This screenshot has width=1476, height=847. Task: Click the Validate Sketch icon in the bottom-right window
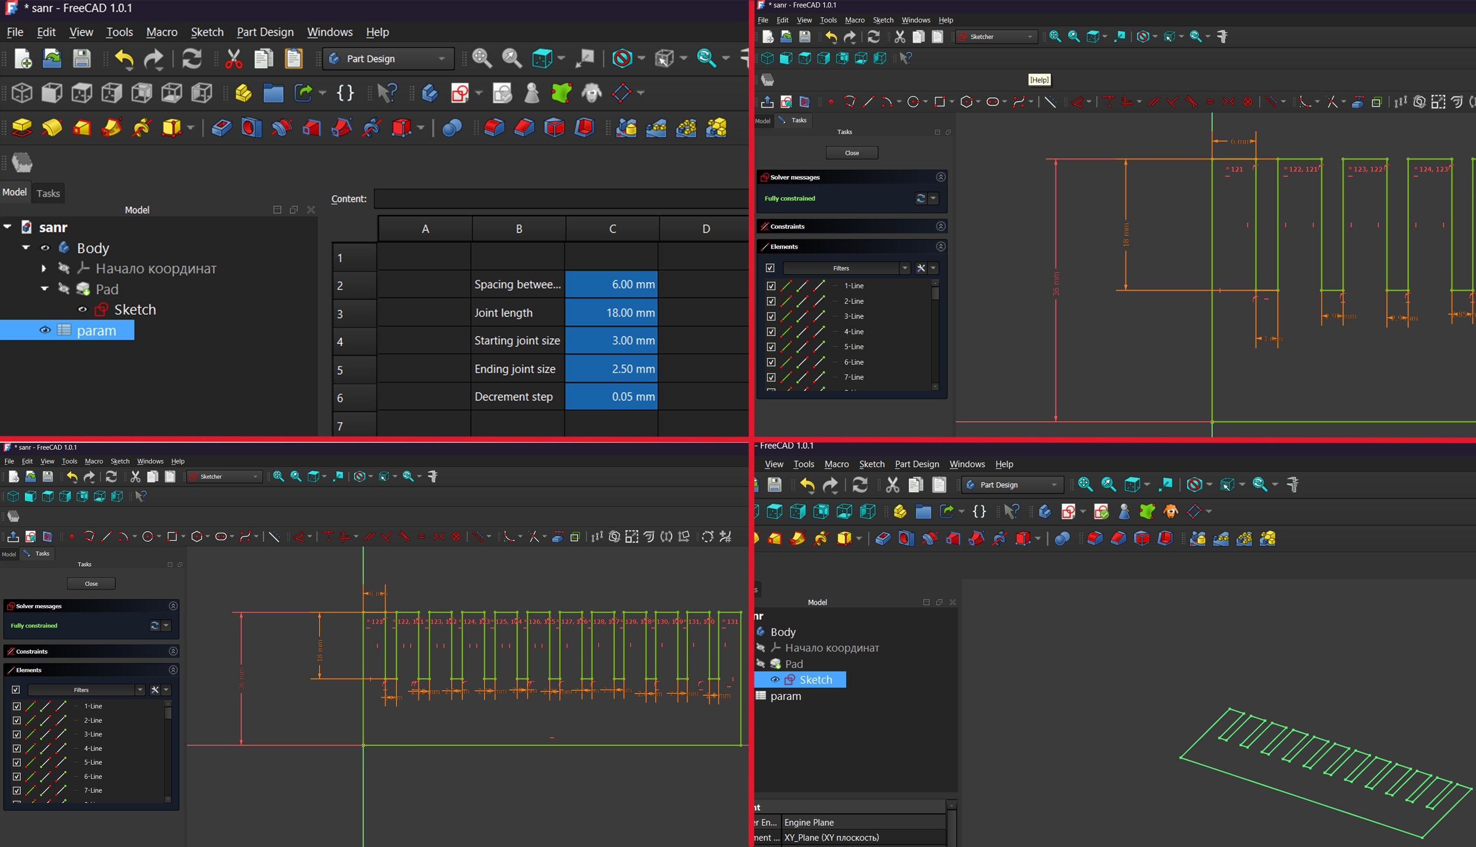point(1101,511)
